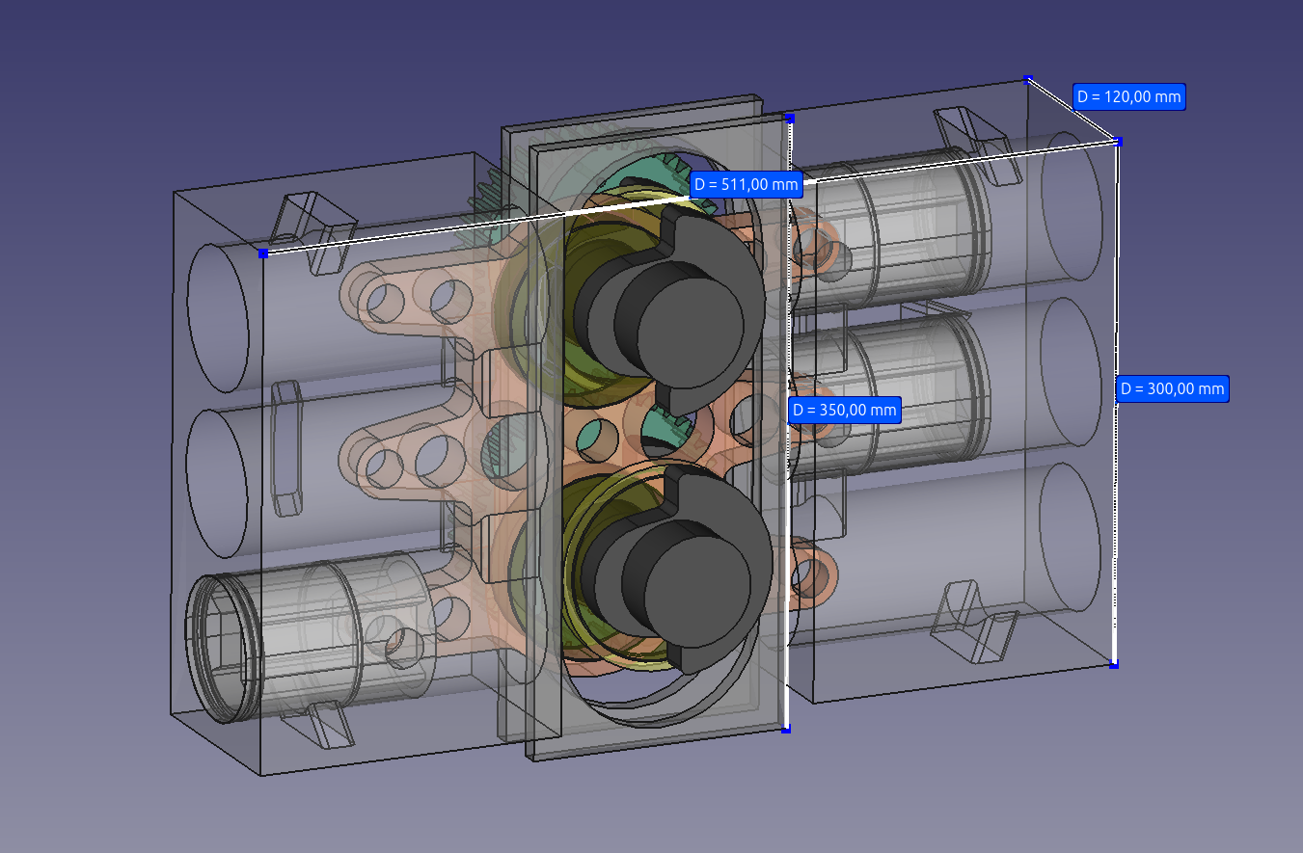Pick blue point at rear end of 120 mm line
Image resolution: width=1303 pixels, height=853 pixels.
(1028, 79)
